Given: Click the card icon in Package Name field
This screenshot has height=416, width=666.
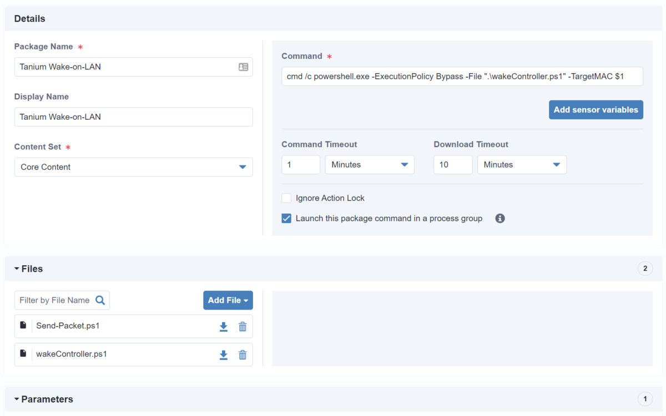Looking at the screenshot, I should click(x=243, y=67).
